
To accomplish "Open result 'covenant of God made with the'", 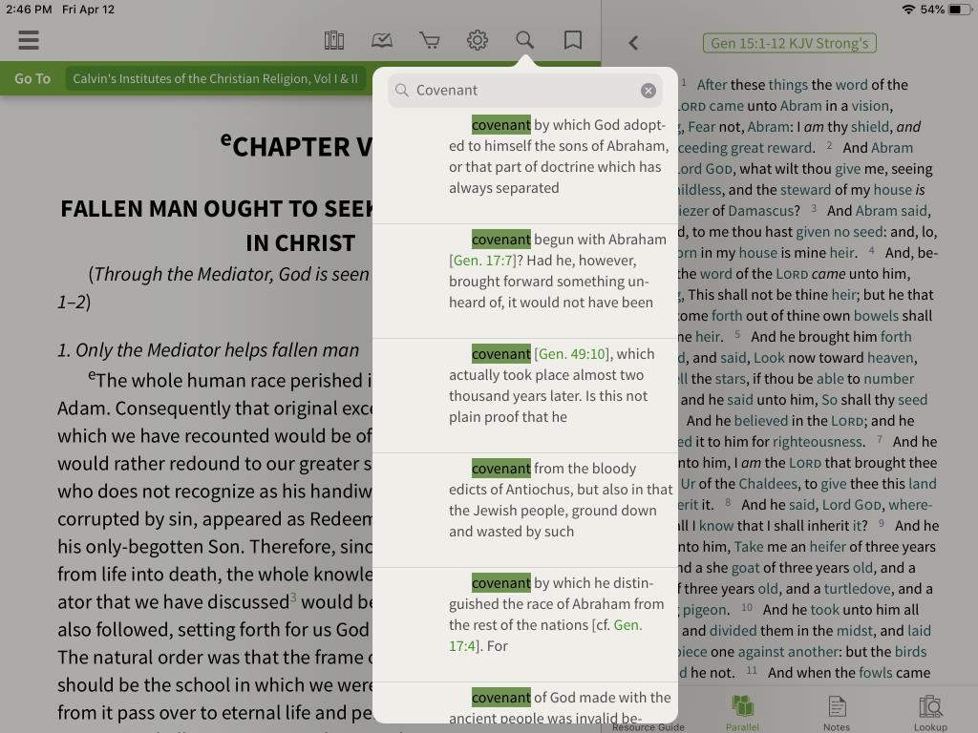I will click(x=525, y=703).
